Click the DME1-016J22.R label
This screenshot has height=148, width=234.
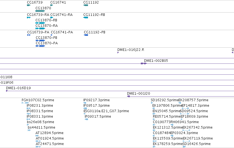[x=131, y=50]
